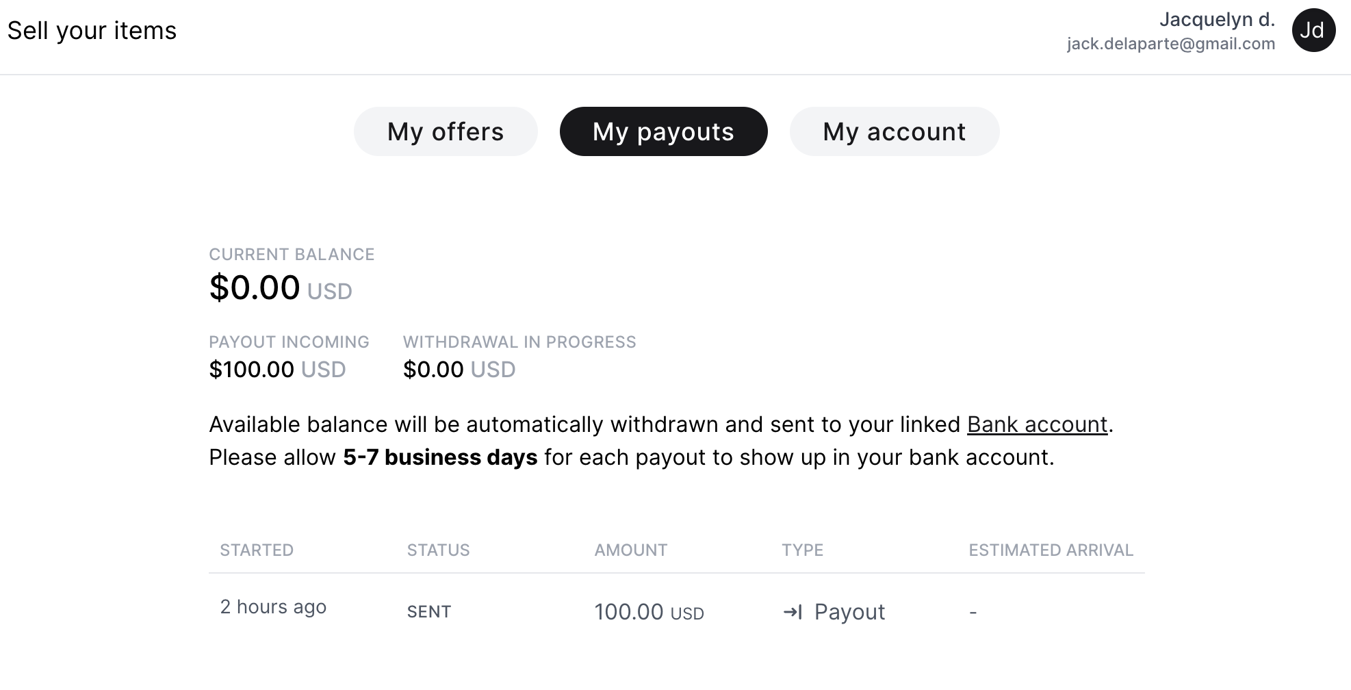Click the Sell your items title
This screenshot has height=690, width=1351.
click(x=92, y=31)
